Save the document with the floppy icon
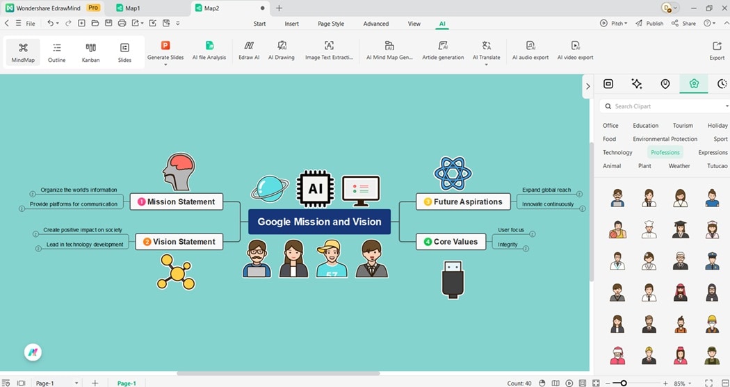This screenshot has height=387, width=730. [108, 23]
